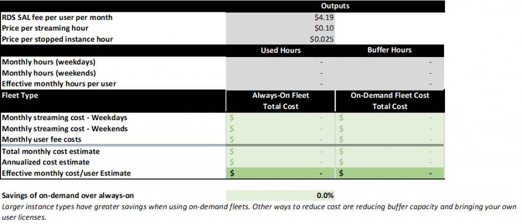
Task: Select Effective monthly cost/user Estimate label
Action: tap(66, 173)
